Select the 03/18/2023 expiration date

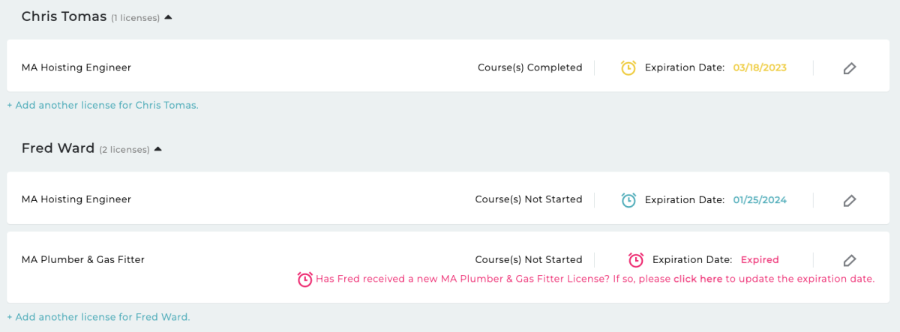pyautogui.click(x=760, y=67)
